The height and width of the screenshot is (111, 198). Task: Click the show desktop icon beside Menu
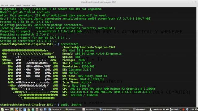click(x=12, y=109)
